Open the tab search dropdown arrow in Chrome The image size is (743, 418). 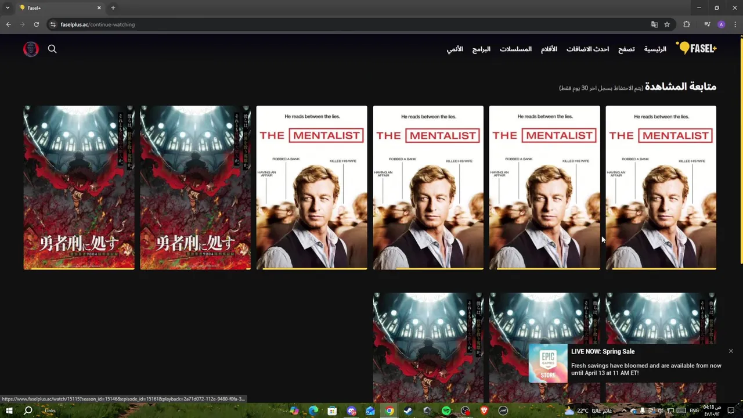pyautogui.click(x=8, y=8)
